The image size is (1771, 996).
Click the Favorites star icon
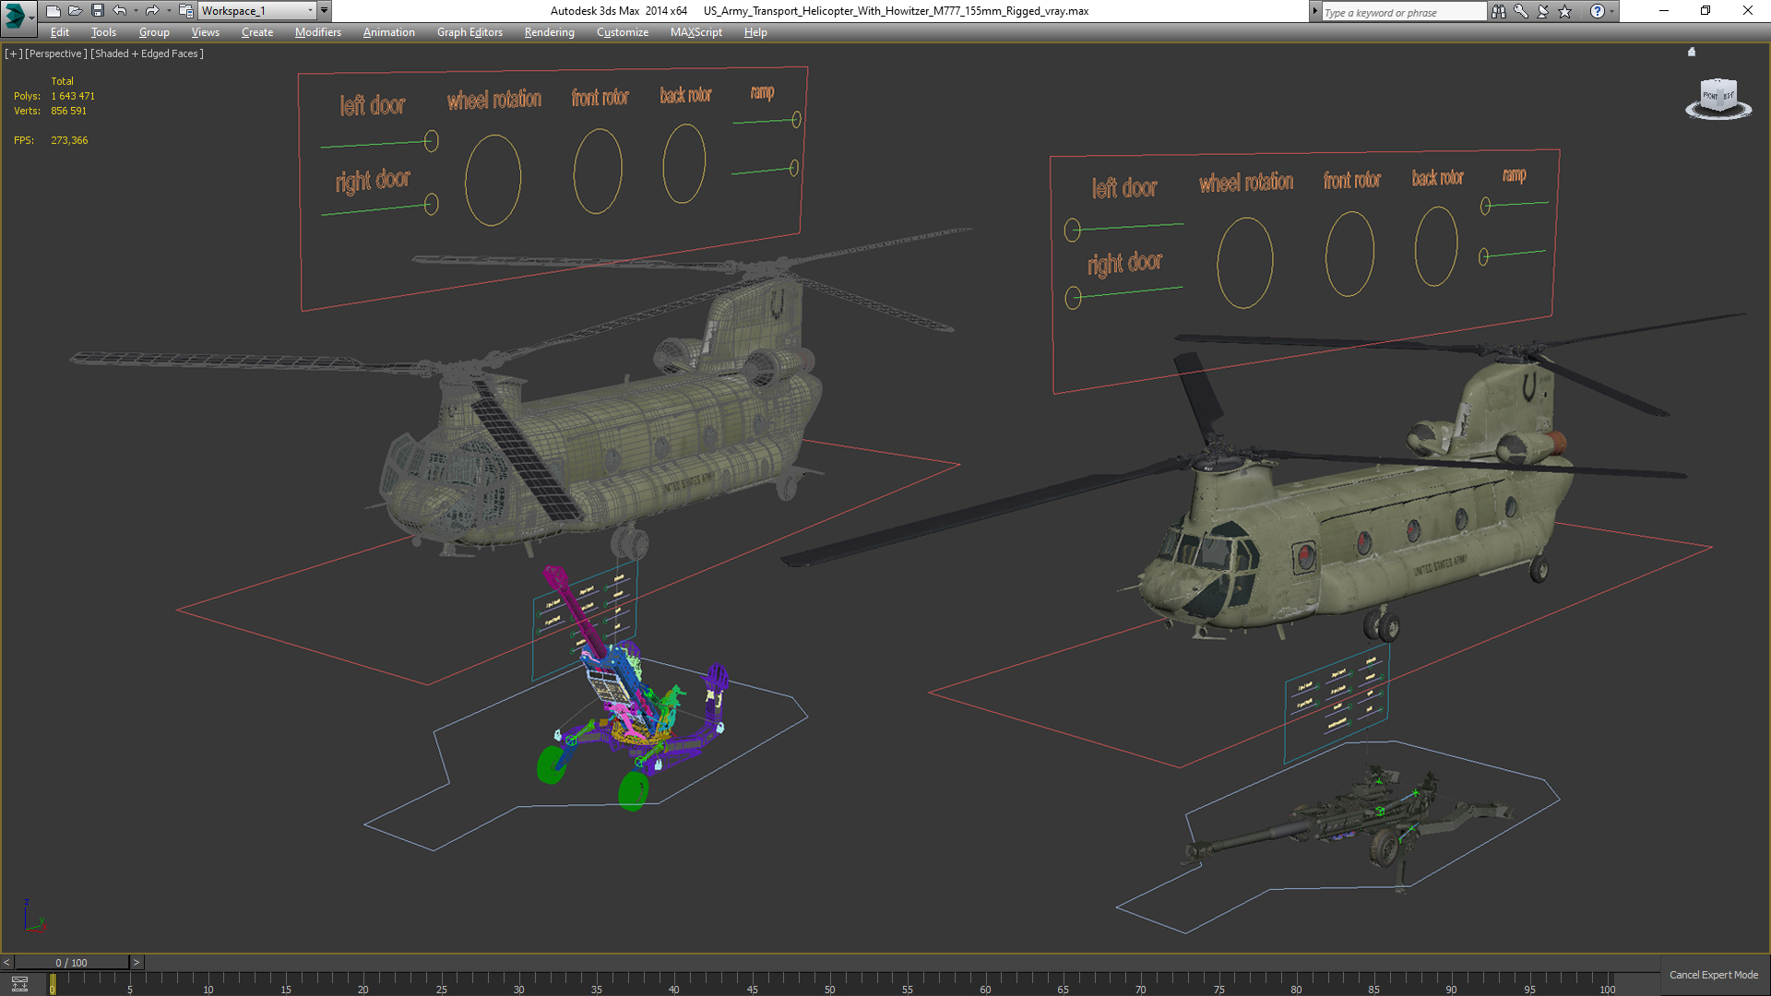click(x=1565, y=11)
